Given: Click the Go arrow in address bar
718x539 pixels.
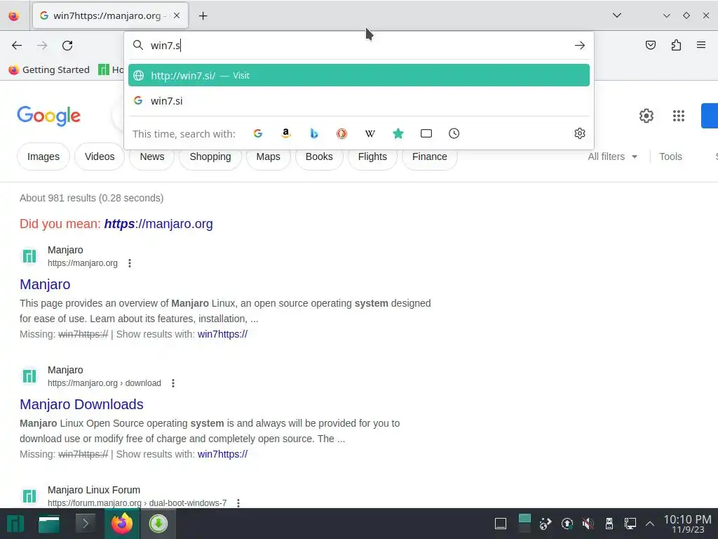Looking at the screenshot, I should (x=580, y=46).
